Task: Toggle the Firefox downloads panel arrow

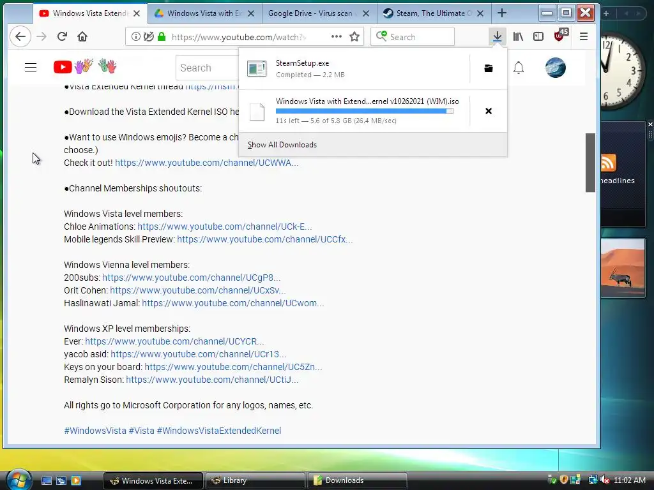Action: [497, 36]
